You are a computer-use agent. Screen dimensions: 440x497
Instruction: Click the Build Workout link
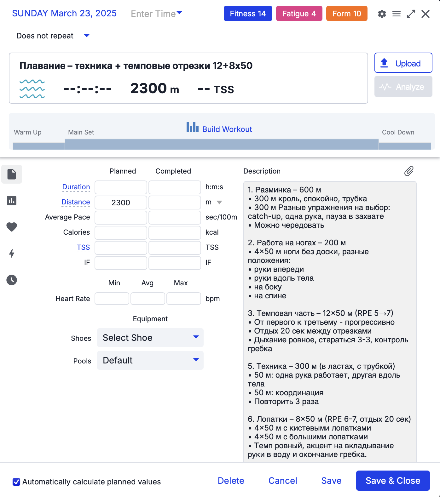coord(227,129)
